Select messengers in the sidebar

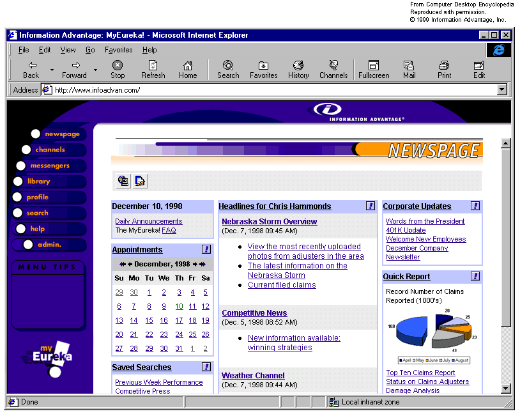(x=51, y=166)
